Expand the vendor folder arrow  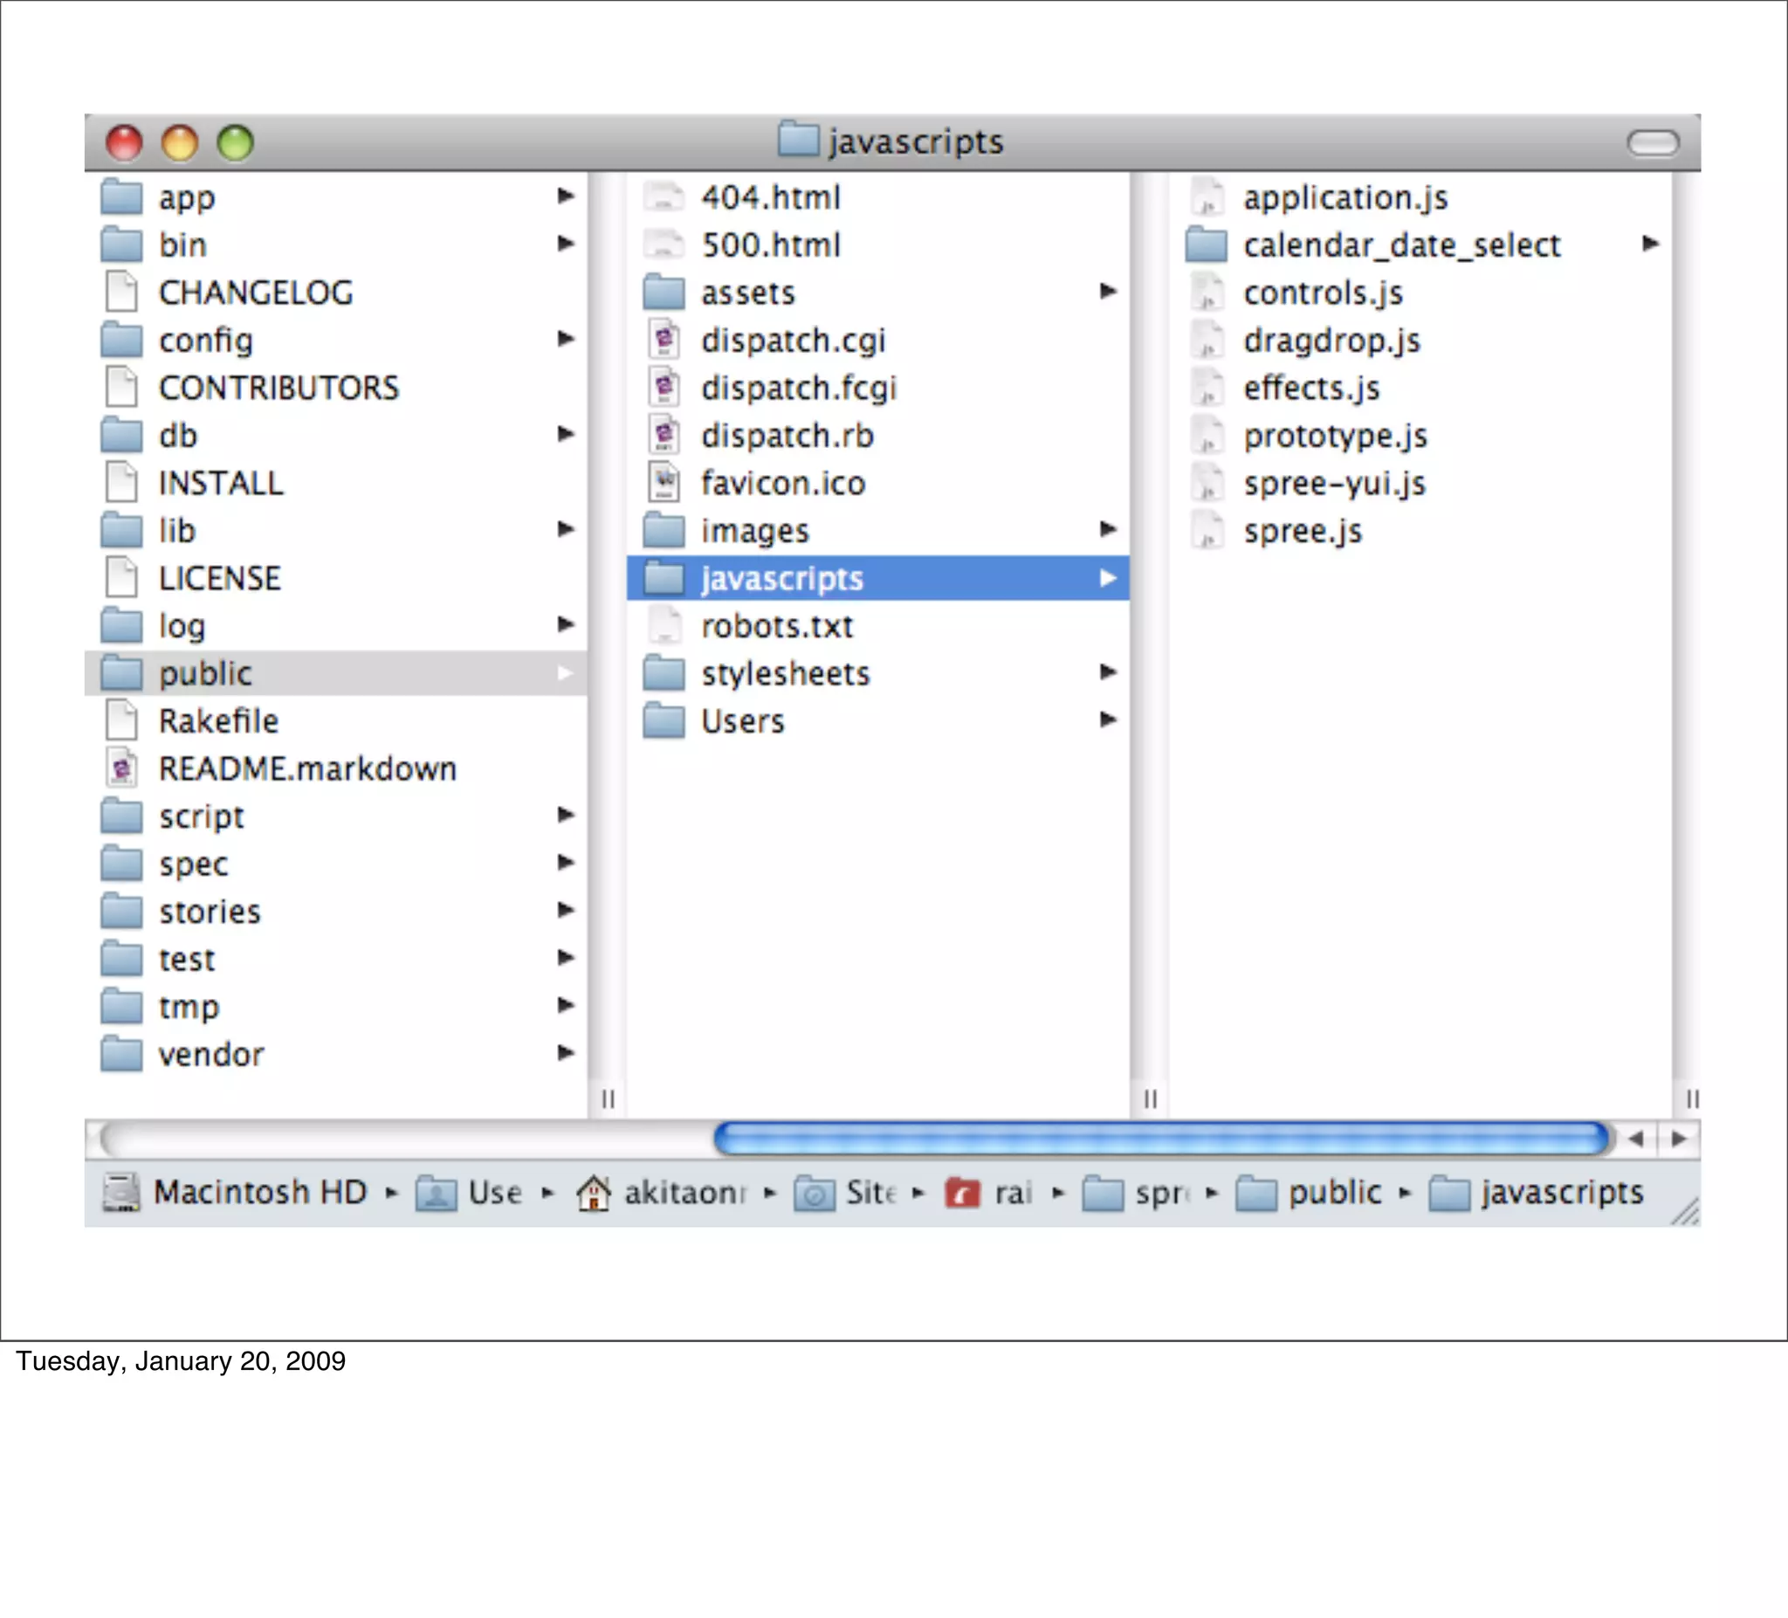point(566,1053)
